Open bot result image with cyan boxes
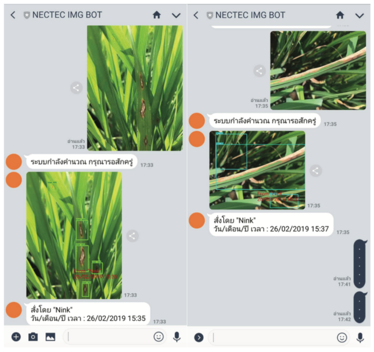Screen dimensions: 374x352 pos(257,170)
